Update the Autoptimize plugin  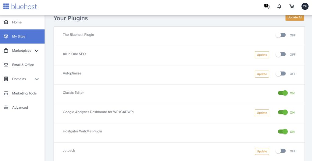tap(262, 74)
